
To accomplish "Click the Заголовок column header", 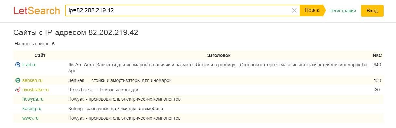I will (219, 56).
